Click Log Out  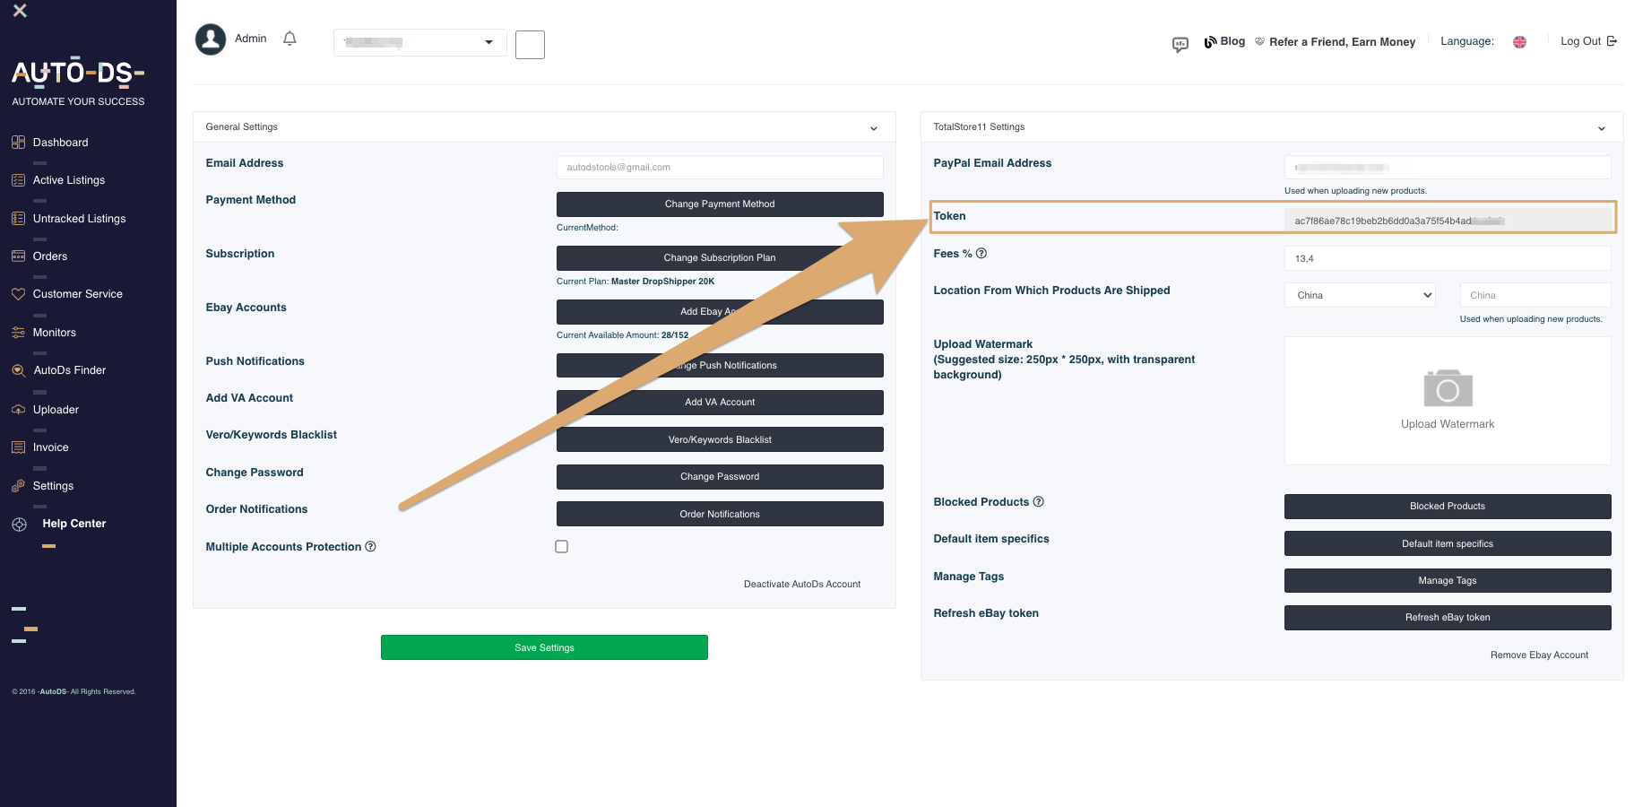coord(1588,41)
